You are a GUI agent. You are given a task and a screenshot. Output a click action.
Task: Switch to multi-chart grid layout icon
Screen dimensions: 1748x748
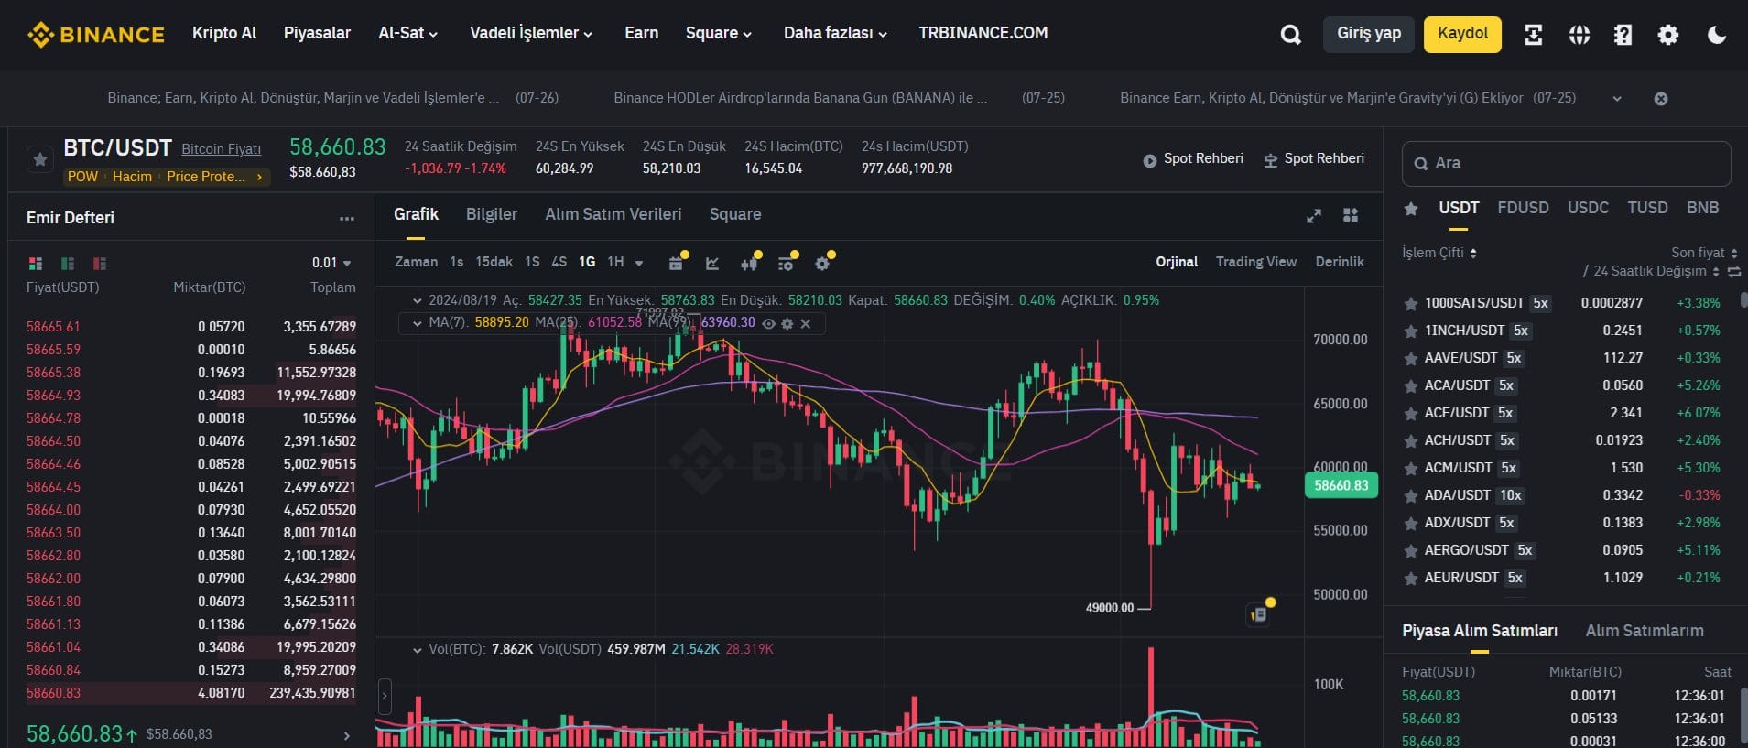coord(1351,215)
